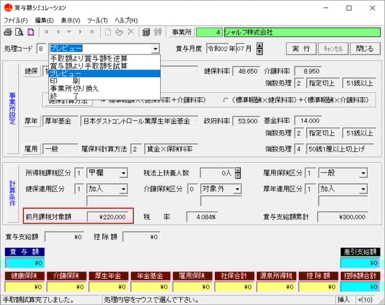Open the 所得税課税区分 甲欄 dropdown

[124, 173]
